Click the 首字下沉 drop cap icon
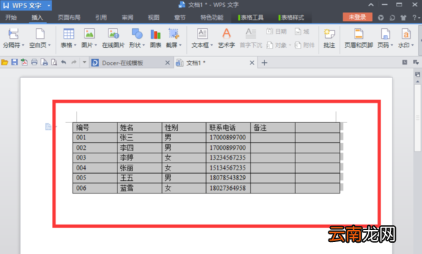Image resolution: width=422 pixels, height=254 pixels. point(250,34)
